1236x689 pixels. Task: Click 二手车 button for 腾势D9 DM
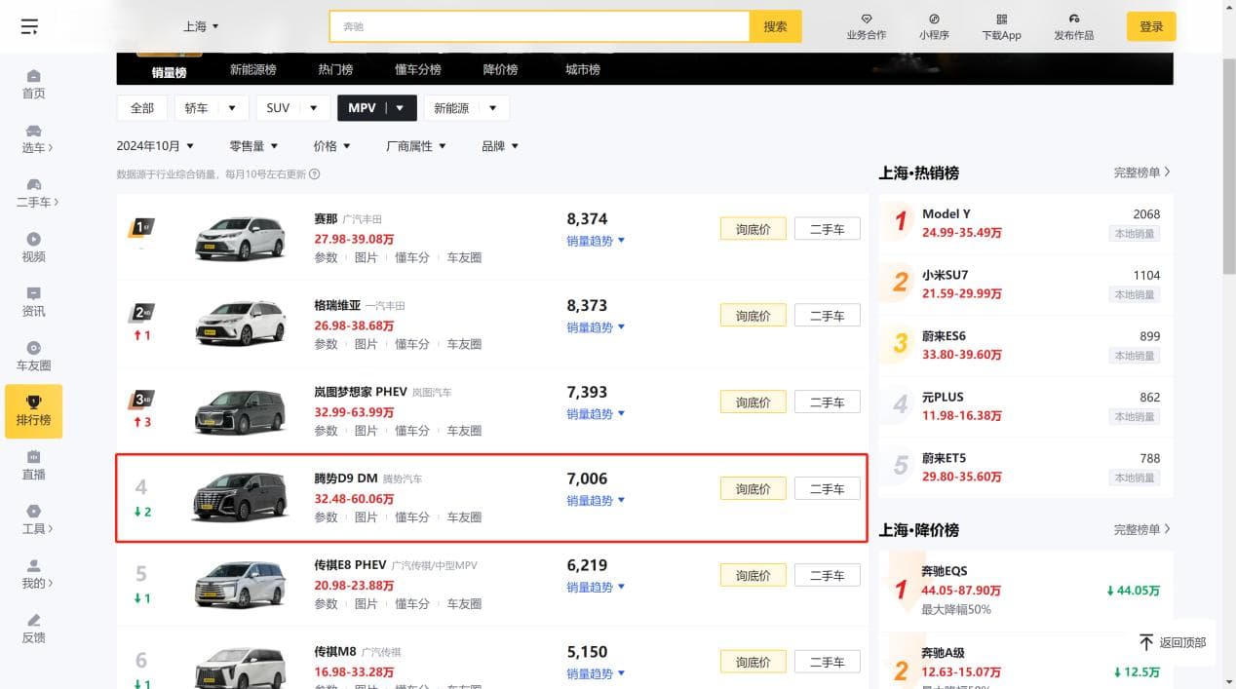point(828,489)
